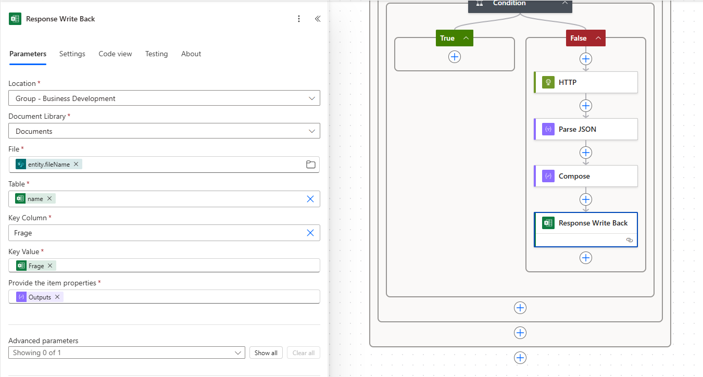Screen dimensions: 703x377
Task: Remove the entity.fileName token
Action: [x=76, y=164]
